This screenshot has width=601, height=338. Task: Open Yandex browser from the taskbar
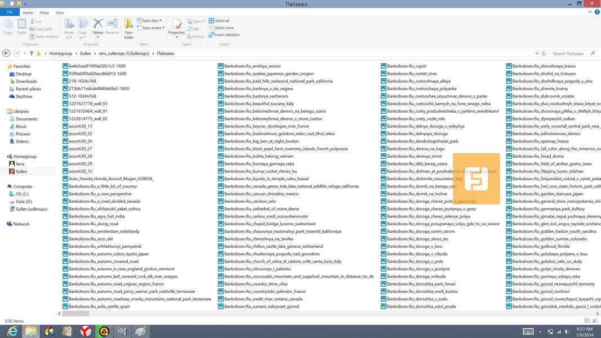tap(86, 331)
